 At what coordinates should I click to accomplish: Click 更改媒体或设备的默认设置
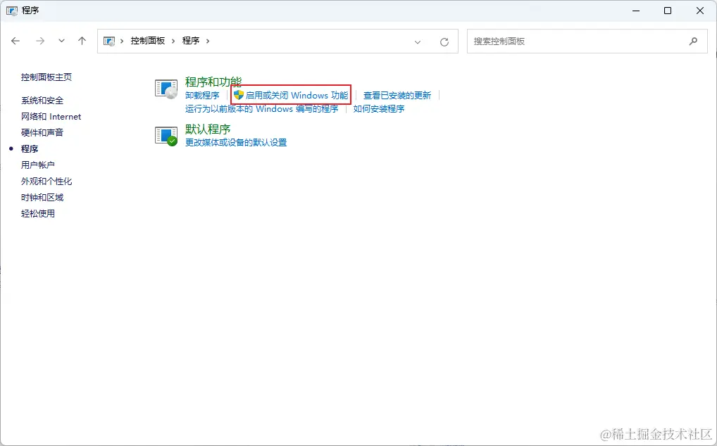[x=236, y=142]
